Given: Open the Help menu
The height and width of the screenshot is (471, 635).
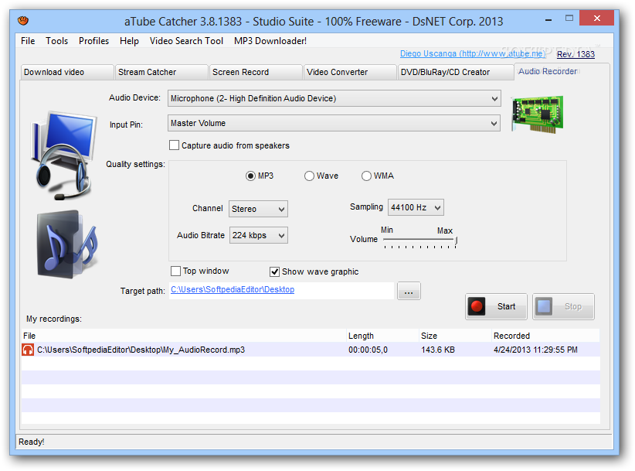Looking at the screenshot, I should point(129,41).
